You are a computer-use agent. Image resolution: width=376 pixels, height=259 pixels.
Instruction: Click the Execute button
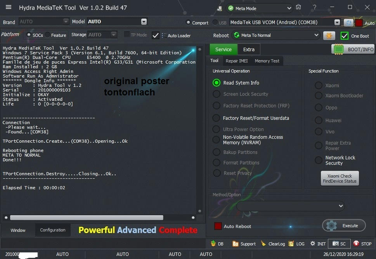pos(344,226)
